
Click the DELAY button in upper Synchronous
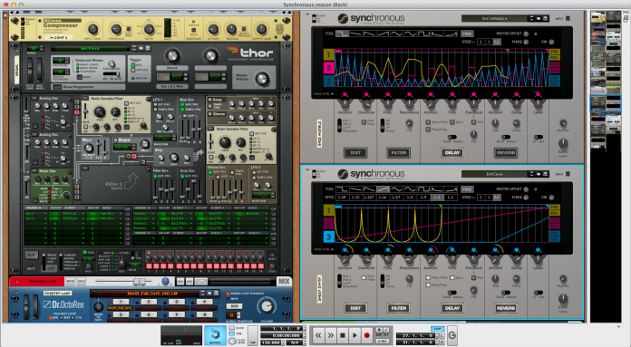pyautogui.click(x=452, y=152)
